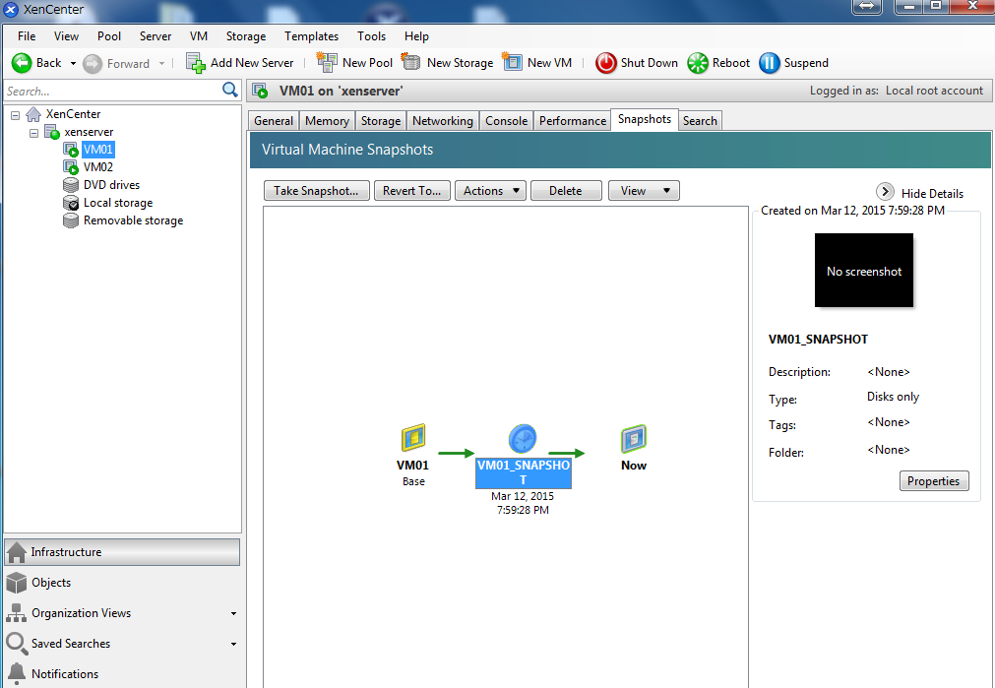Expand the Organization Views dropdown arrow
The height and width of the screenshot is (688, 995).
(x=233, y=614)
